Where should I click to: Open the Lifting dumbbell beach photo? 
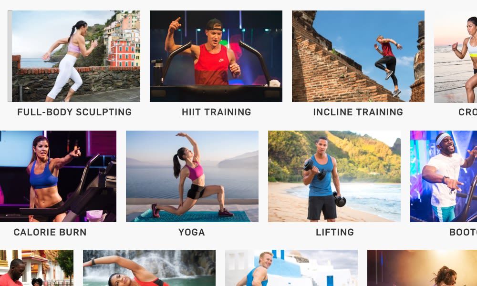click(x=334, y=176)
